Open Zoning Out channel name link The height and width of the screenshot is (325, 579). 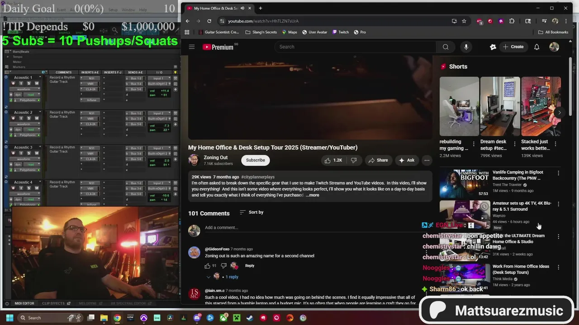215,158
